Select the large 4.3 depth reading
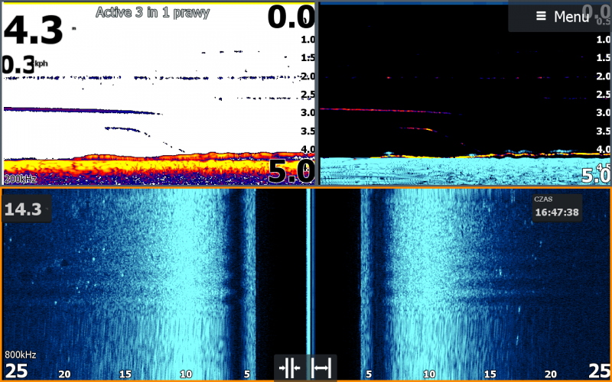This screenshot has width=612, height=382. [34, 32]
